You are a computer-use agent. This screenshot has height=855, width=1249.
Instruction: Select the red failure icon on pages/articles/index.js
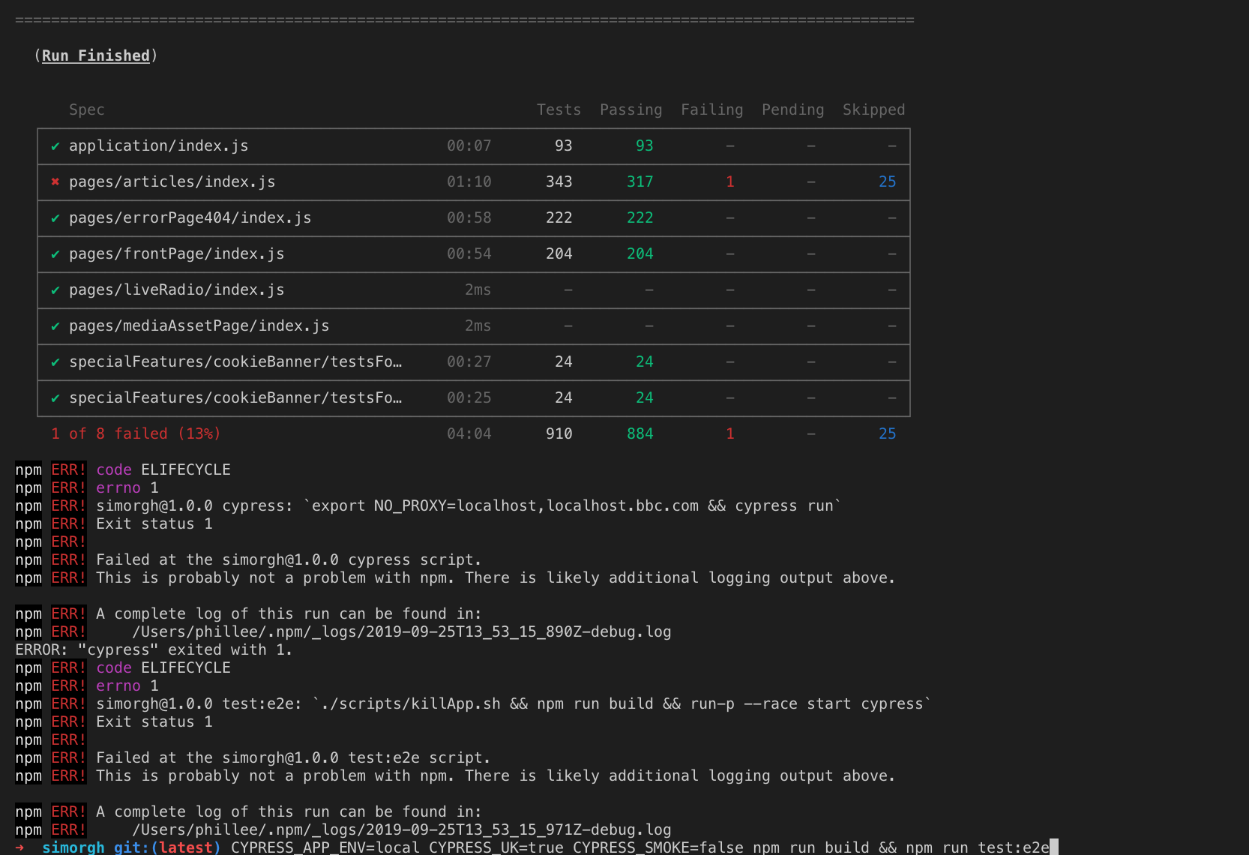coord(55,181)
